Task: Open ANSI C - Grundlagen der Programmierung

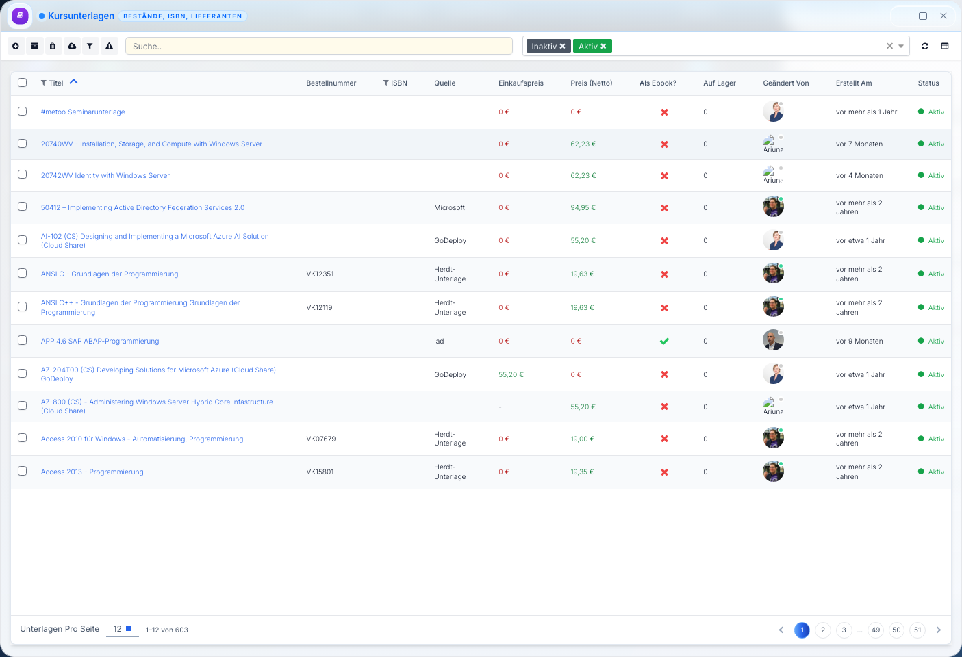Action: pos(110,274)
